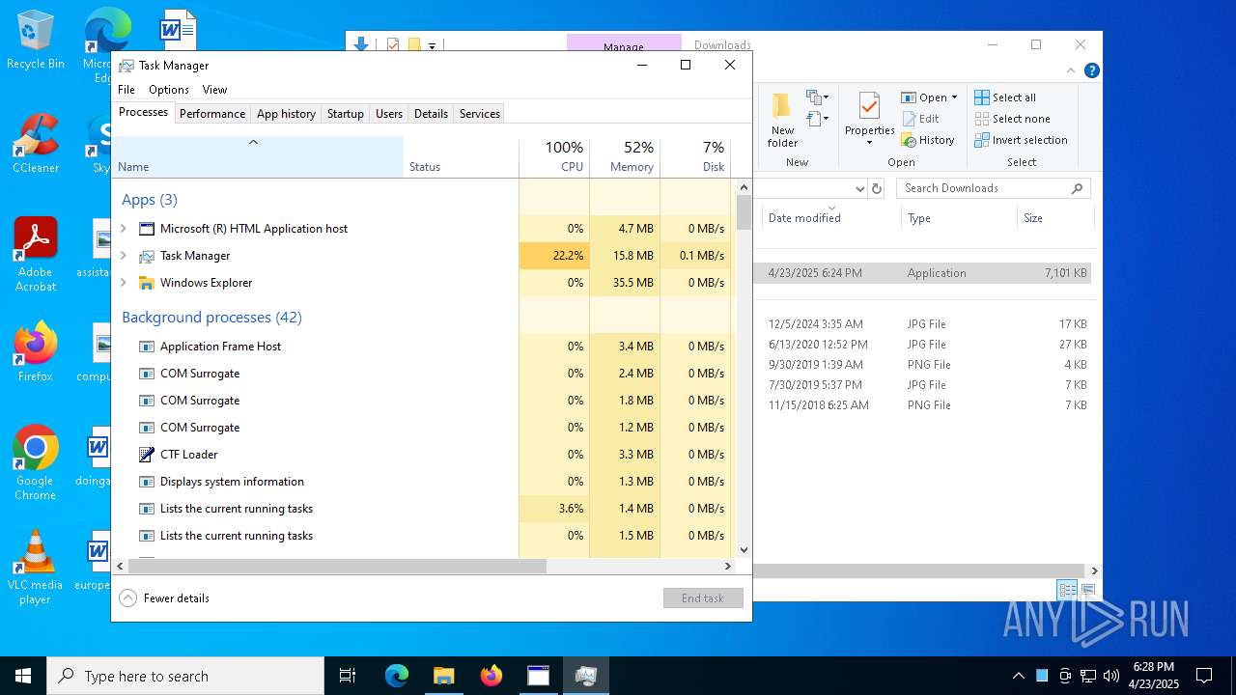Click New folder in Explorer ribbon
This screenshot has width=1236, height=695.
782,121
